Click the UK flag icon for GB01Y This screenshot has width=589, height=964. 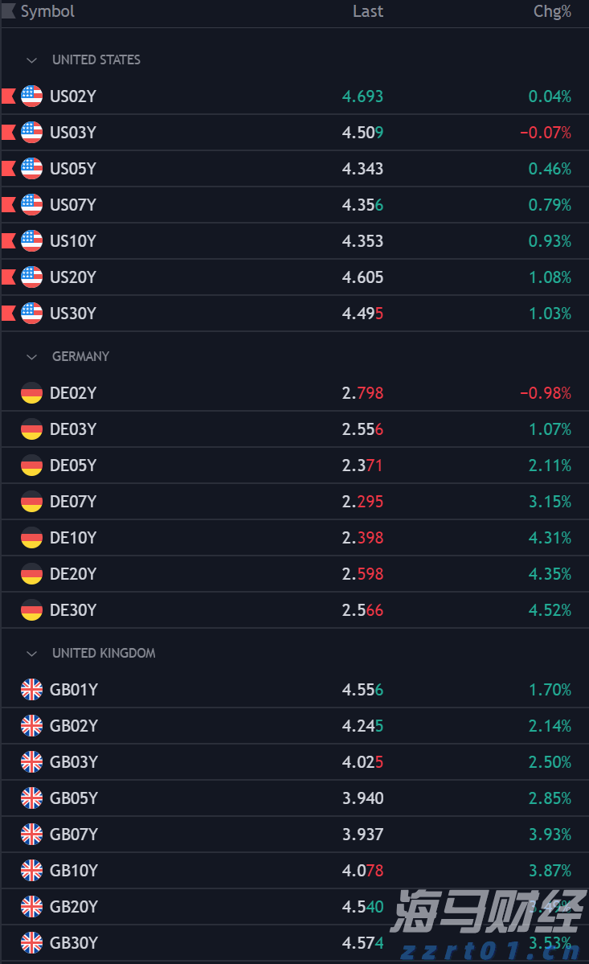coord(31,690)
